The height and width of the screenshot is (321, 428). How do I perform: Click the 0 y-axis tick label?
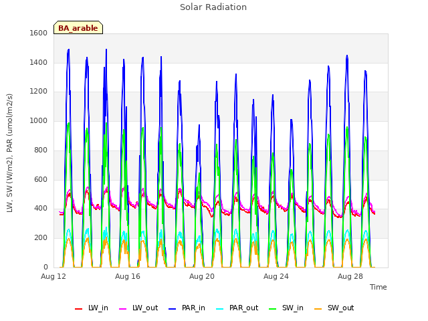[x=45, y=267]
